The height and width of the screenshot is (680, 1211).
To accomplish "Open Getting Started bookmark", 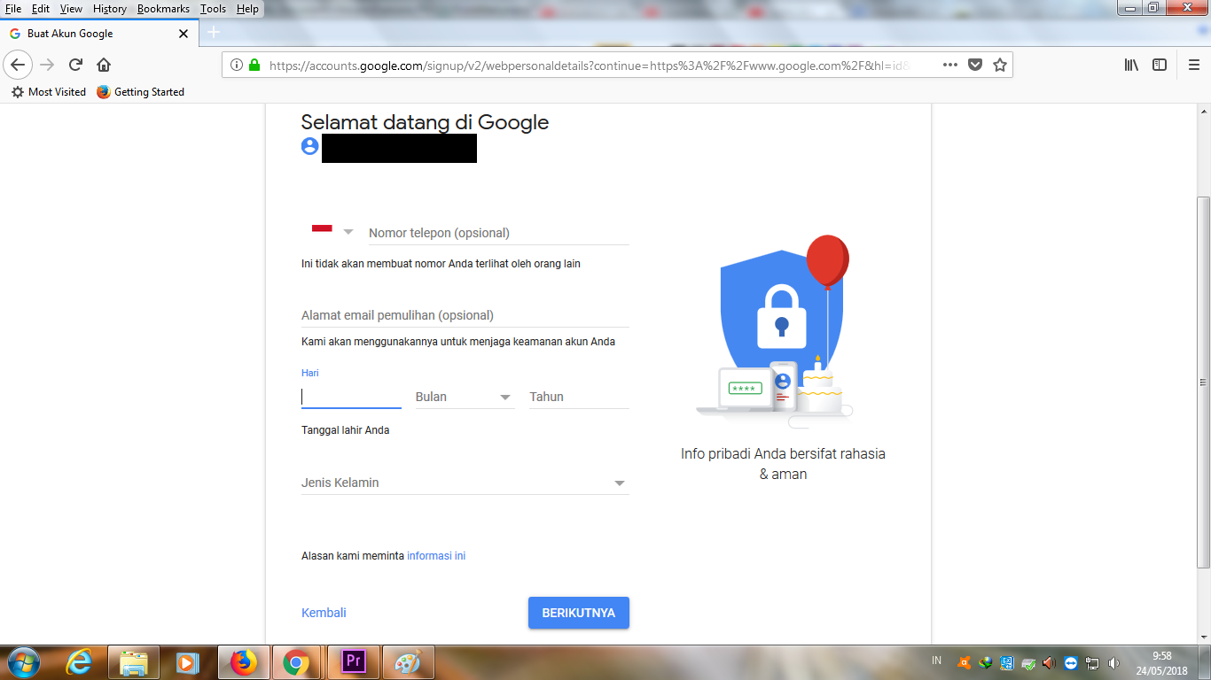I will coord(140,92).
